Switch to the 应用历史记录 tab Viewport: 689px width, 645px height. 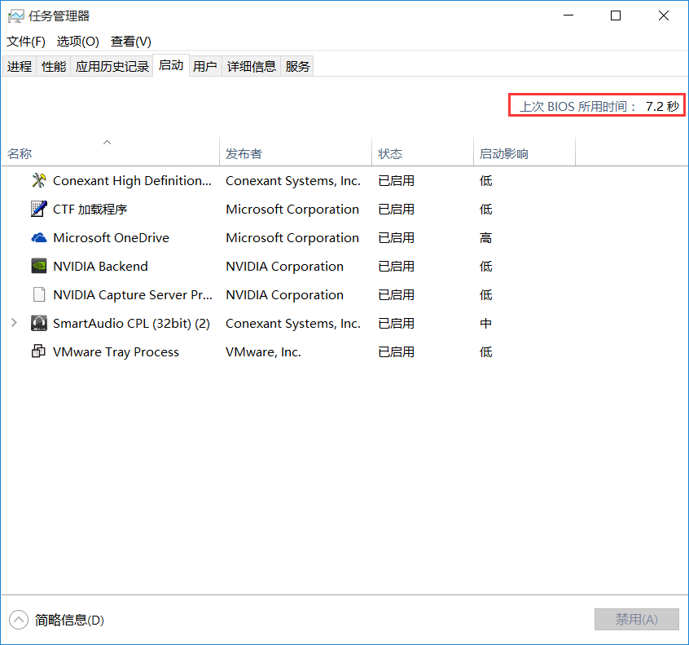112,66
